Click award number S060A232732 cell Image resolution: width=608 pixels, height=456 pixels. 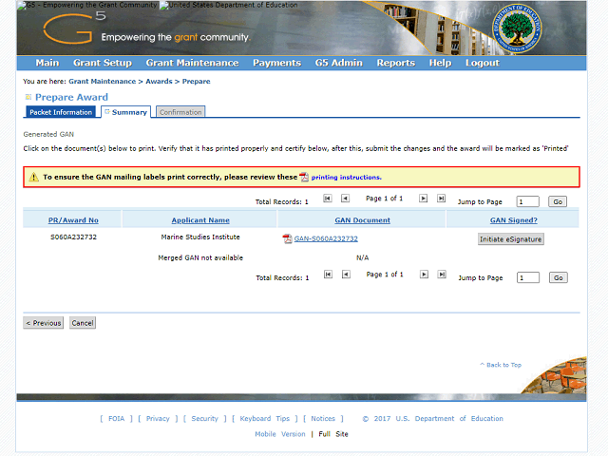click(x=73, y=237)
